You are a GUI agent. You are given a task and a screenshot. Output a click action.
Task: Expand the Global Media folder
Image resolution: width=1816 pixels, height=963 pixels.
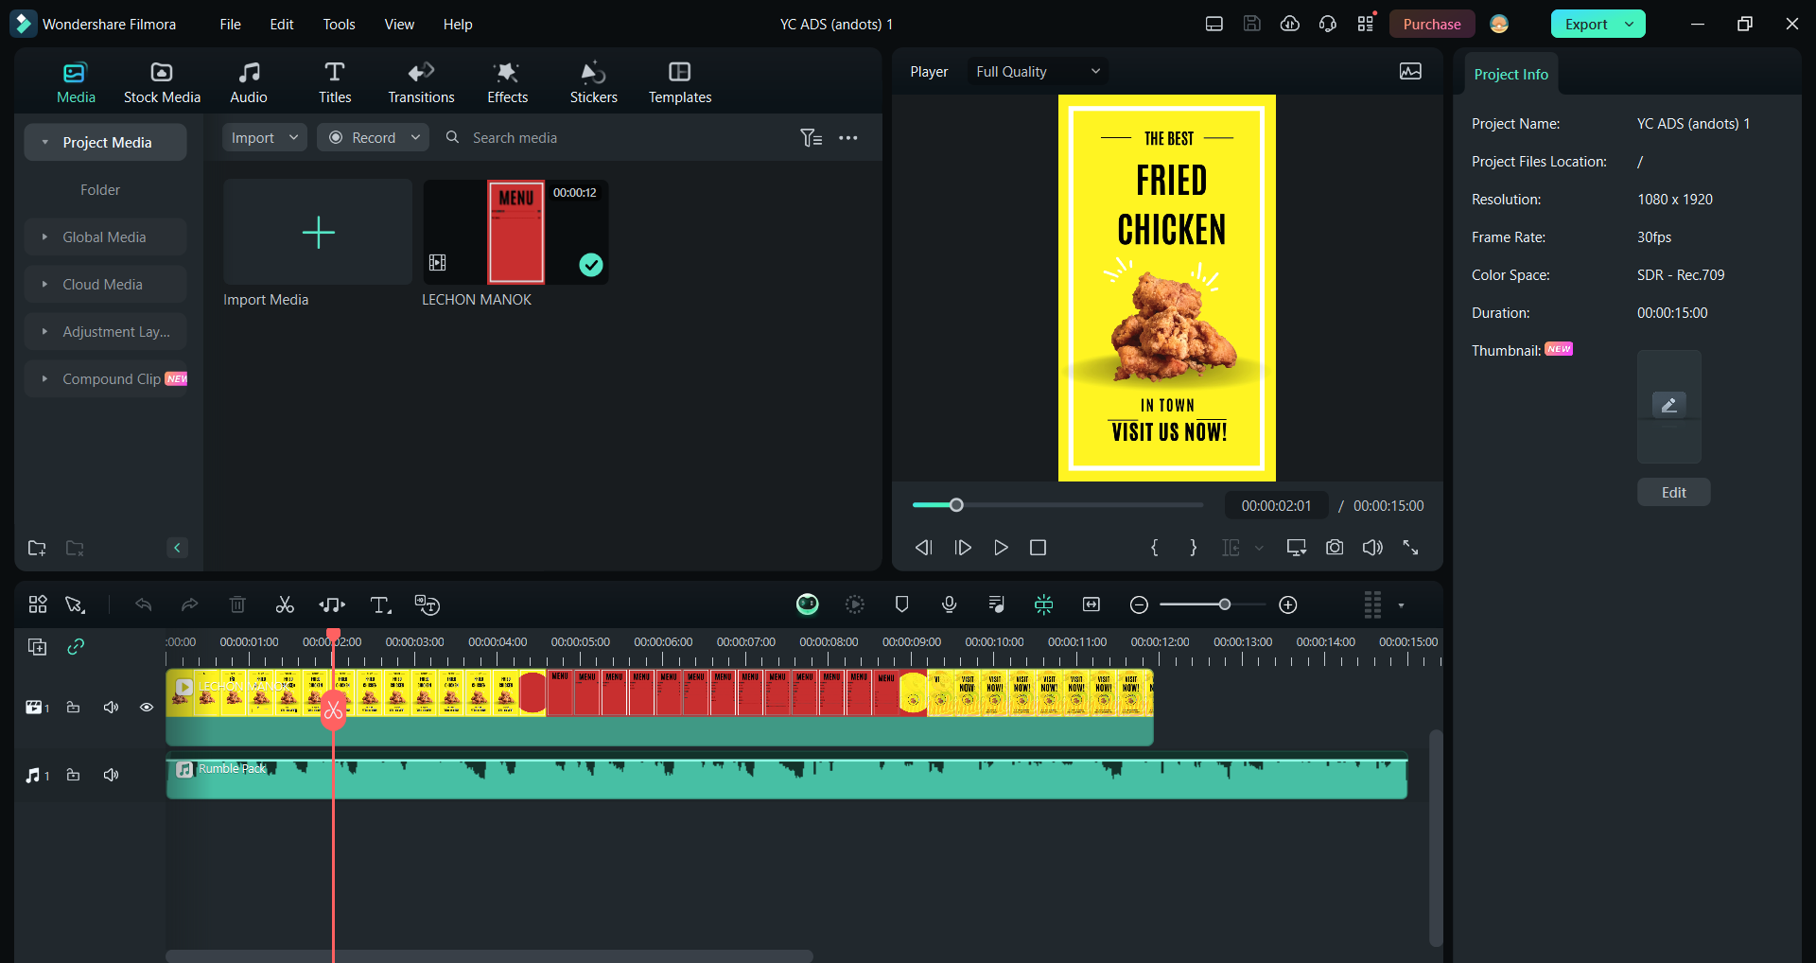click(105, 237)
